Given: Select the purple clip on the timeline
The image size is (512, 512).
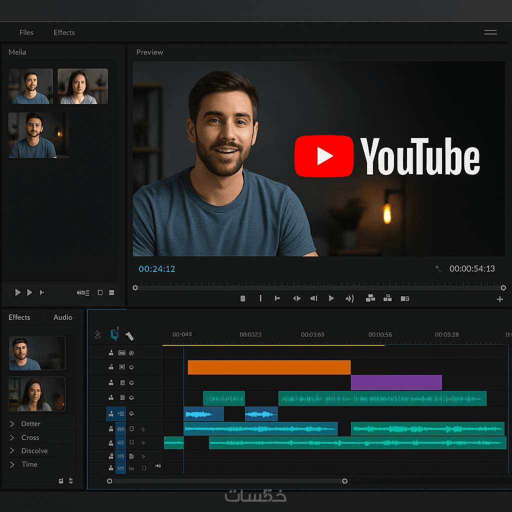Looking at the screenshot, I should pyautogui.click(x=396, y=382).
